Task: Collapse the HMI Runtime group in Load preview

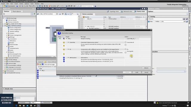Action: pos(68,58)
